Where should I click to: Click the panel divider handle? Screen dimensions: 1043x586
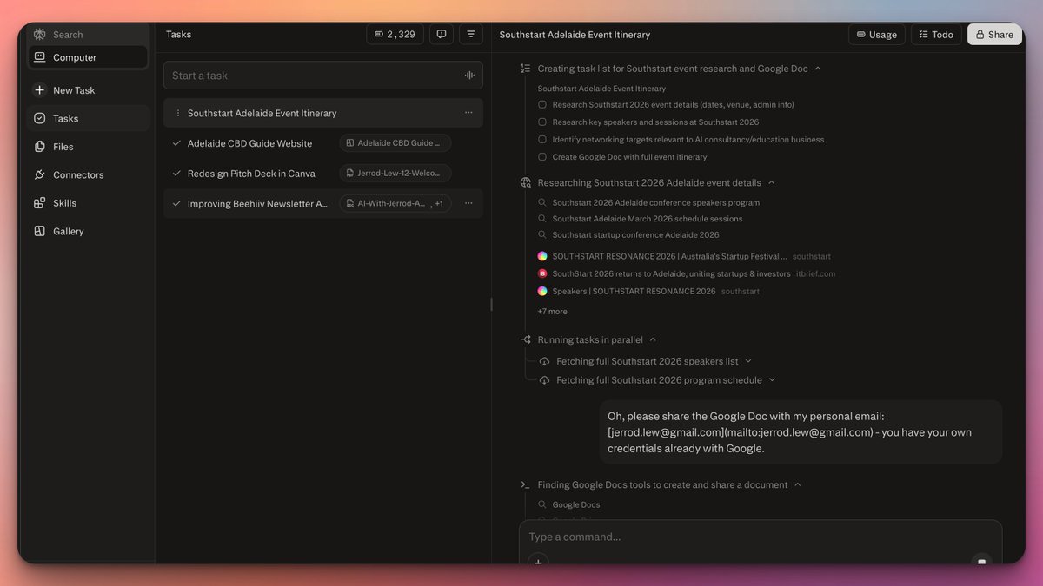coord(491,305)
